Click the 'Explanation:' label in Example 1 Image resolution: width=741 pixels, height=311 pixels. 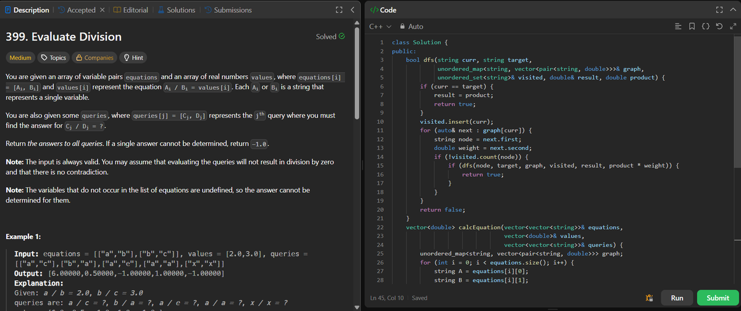click(40, 283)
